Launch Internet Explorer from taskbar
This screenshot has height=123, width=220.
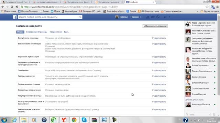coord(14,120)
